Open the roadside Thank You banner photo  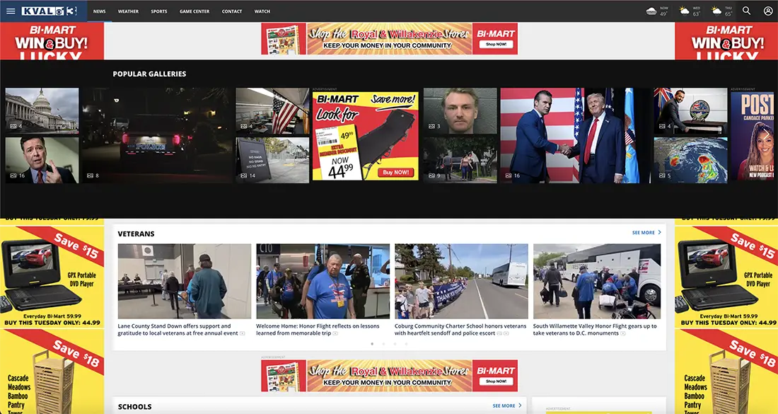461,281
